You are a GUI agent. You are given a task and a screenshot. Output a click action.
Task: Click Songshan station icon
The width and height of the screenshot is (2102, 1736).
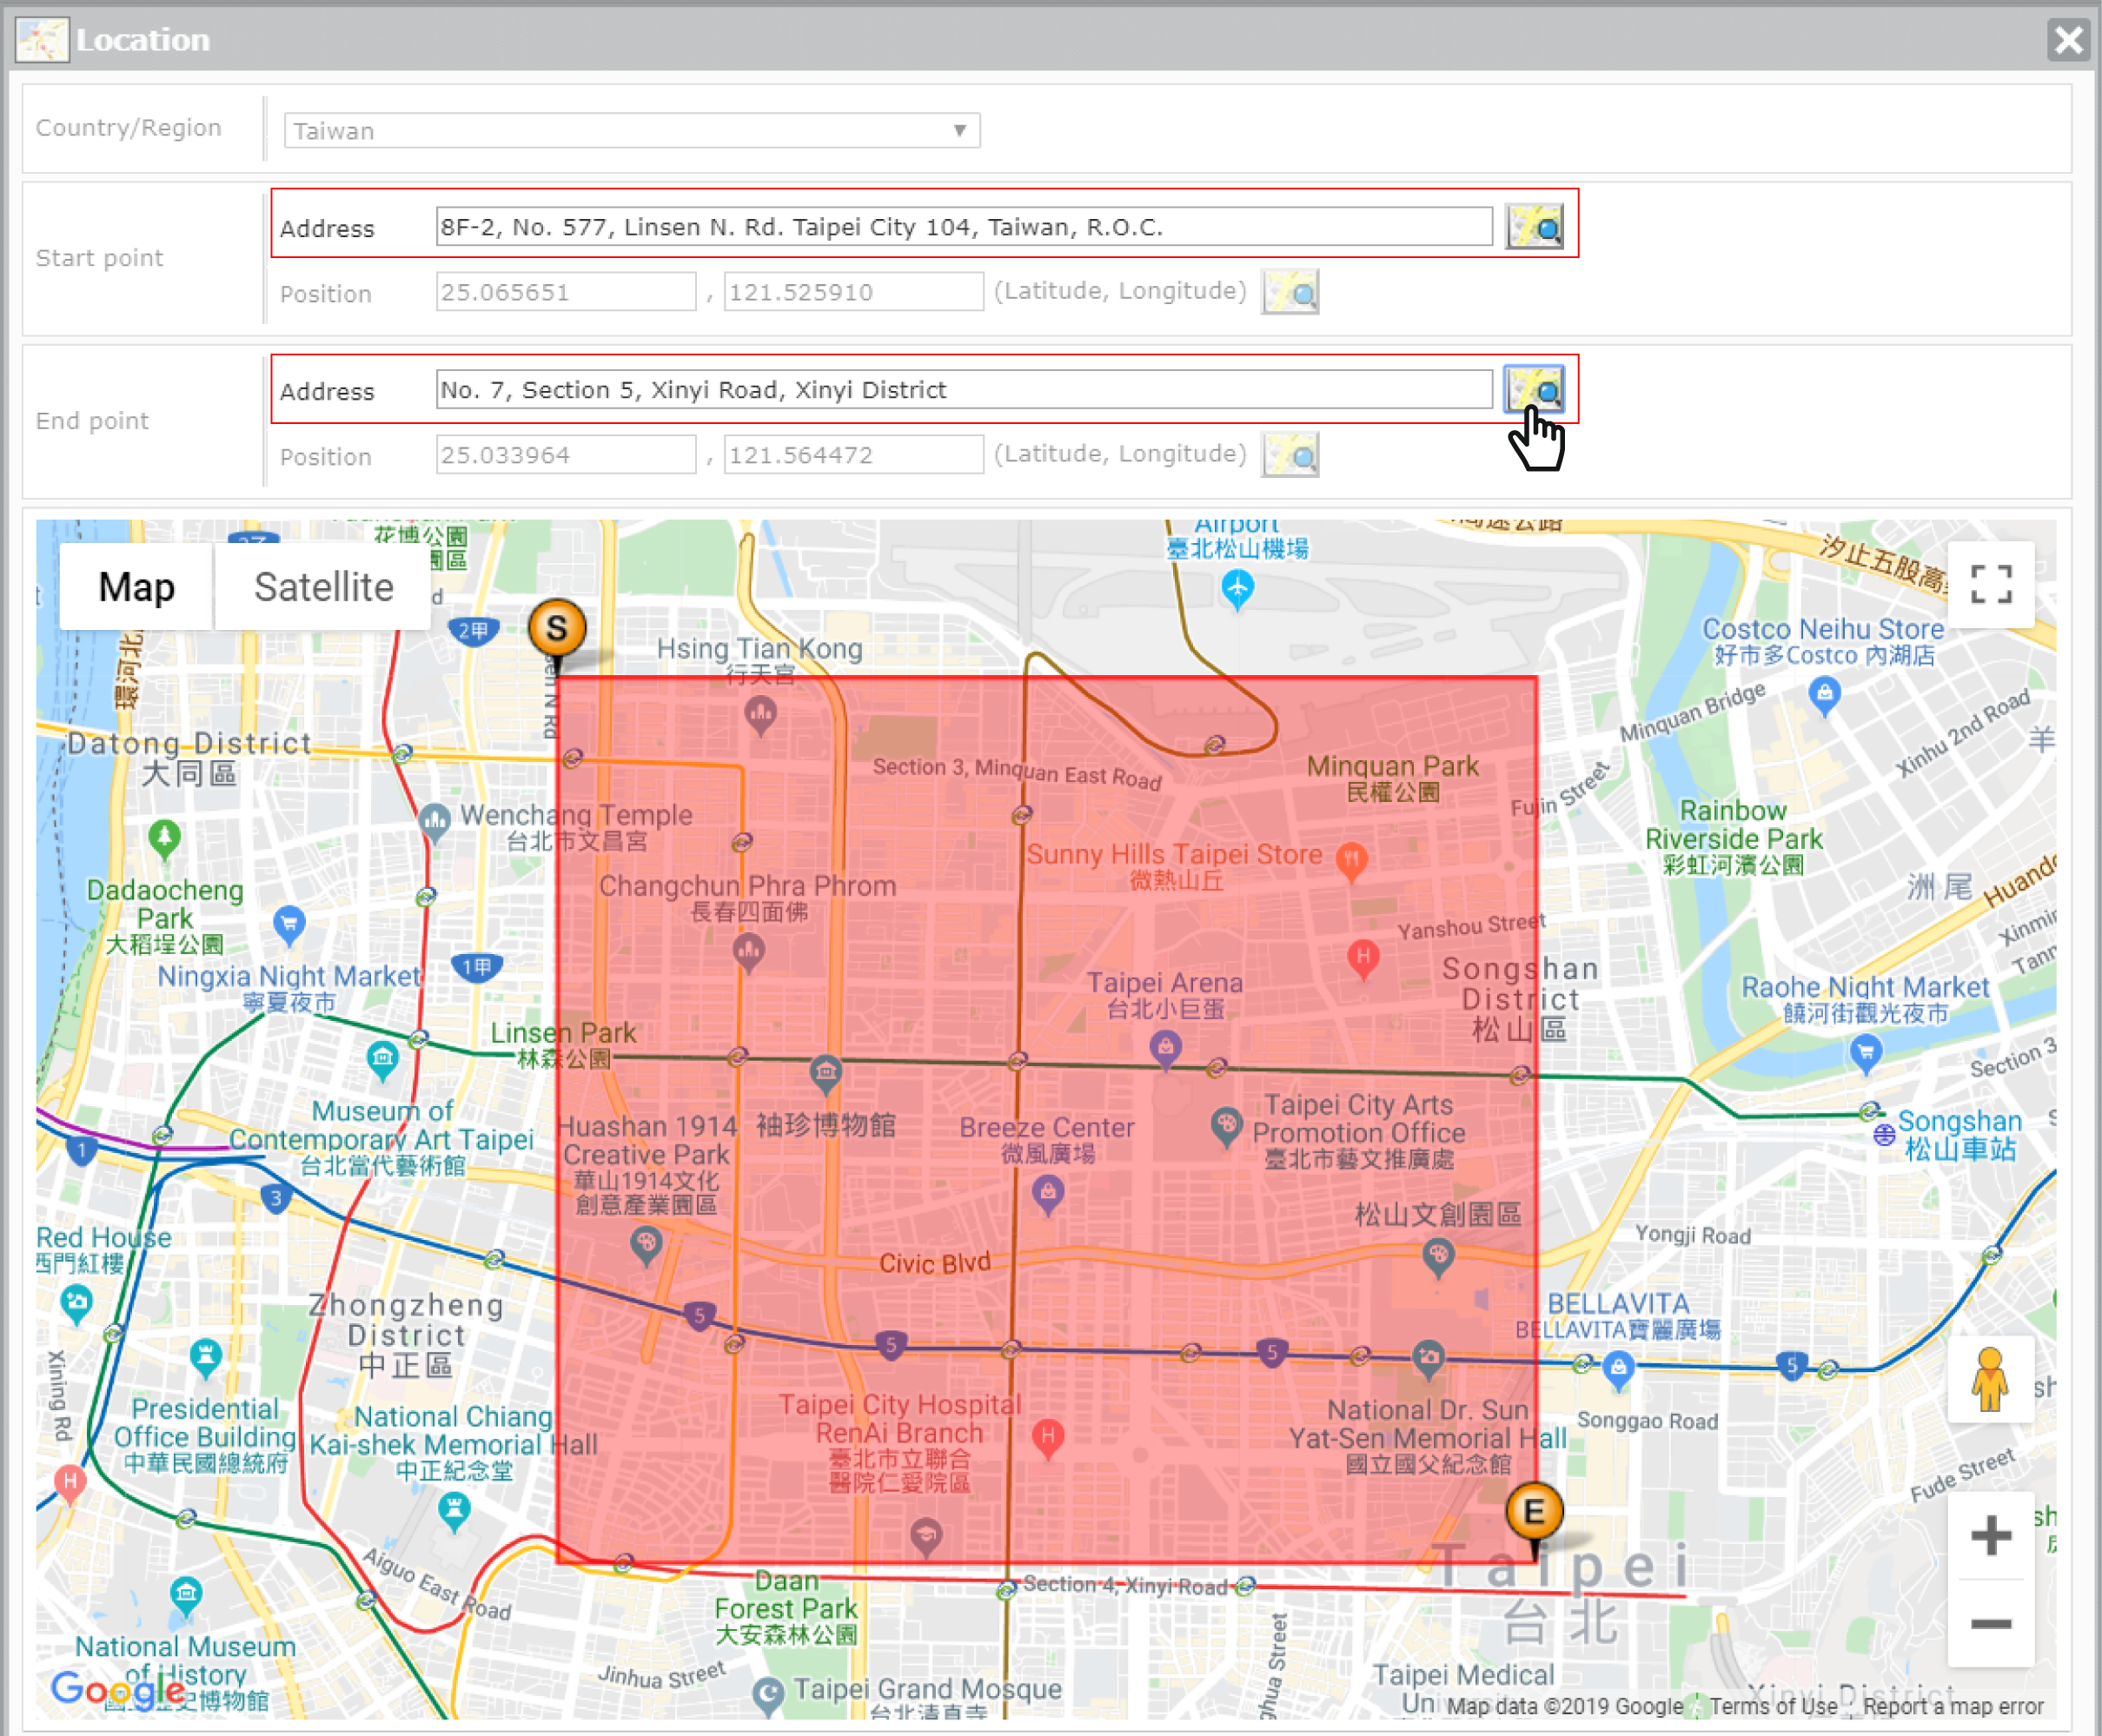tap(1884, 1134)
